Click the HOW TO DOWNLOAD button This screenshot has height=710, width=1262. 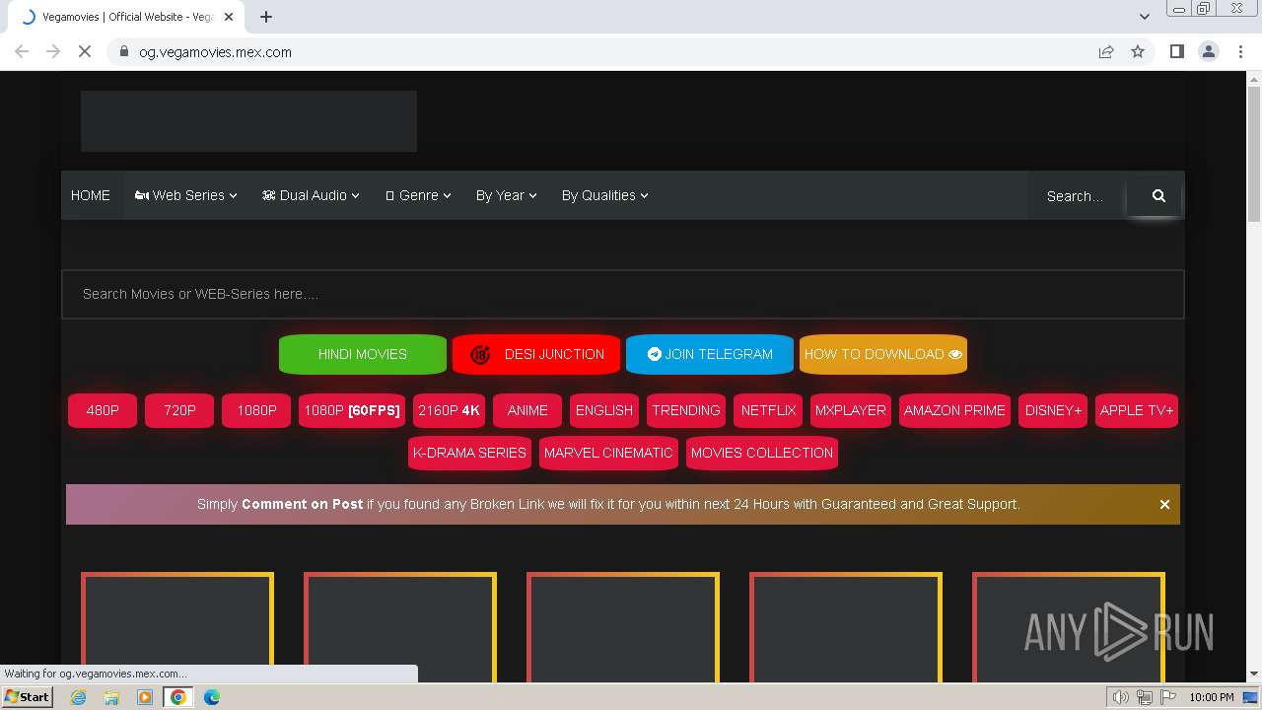(883, 354)
